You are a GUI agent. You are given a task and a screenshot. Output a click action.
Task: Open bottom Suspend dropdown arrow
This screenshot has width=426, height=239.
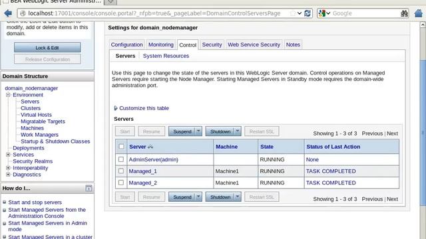click(x=198, y=197)
